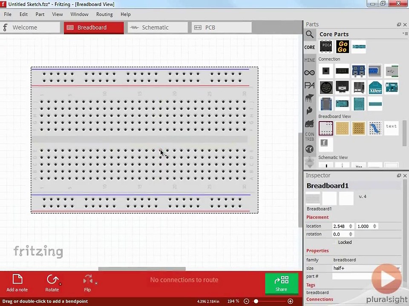
Task: Open the File menu
Action: point(8,14)
